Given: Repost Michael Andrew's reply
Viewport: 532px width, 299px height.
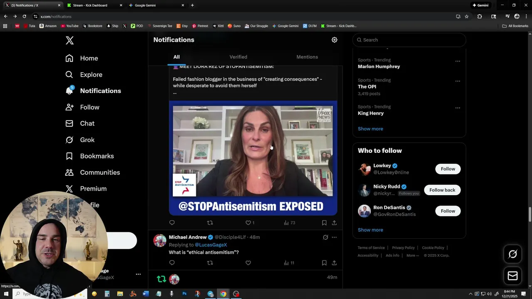Looking at the screenshot, I should [x=210, y=262].
